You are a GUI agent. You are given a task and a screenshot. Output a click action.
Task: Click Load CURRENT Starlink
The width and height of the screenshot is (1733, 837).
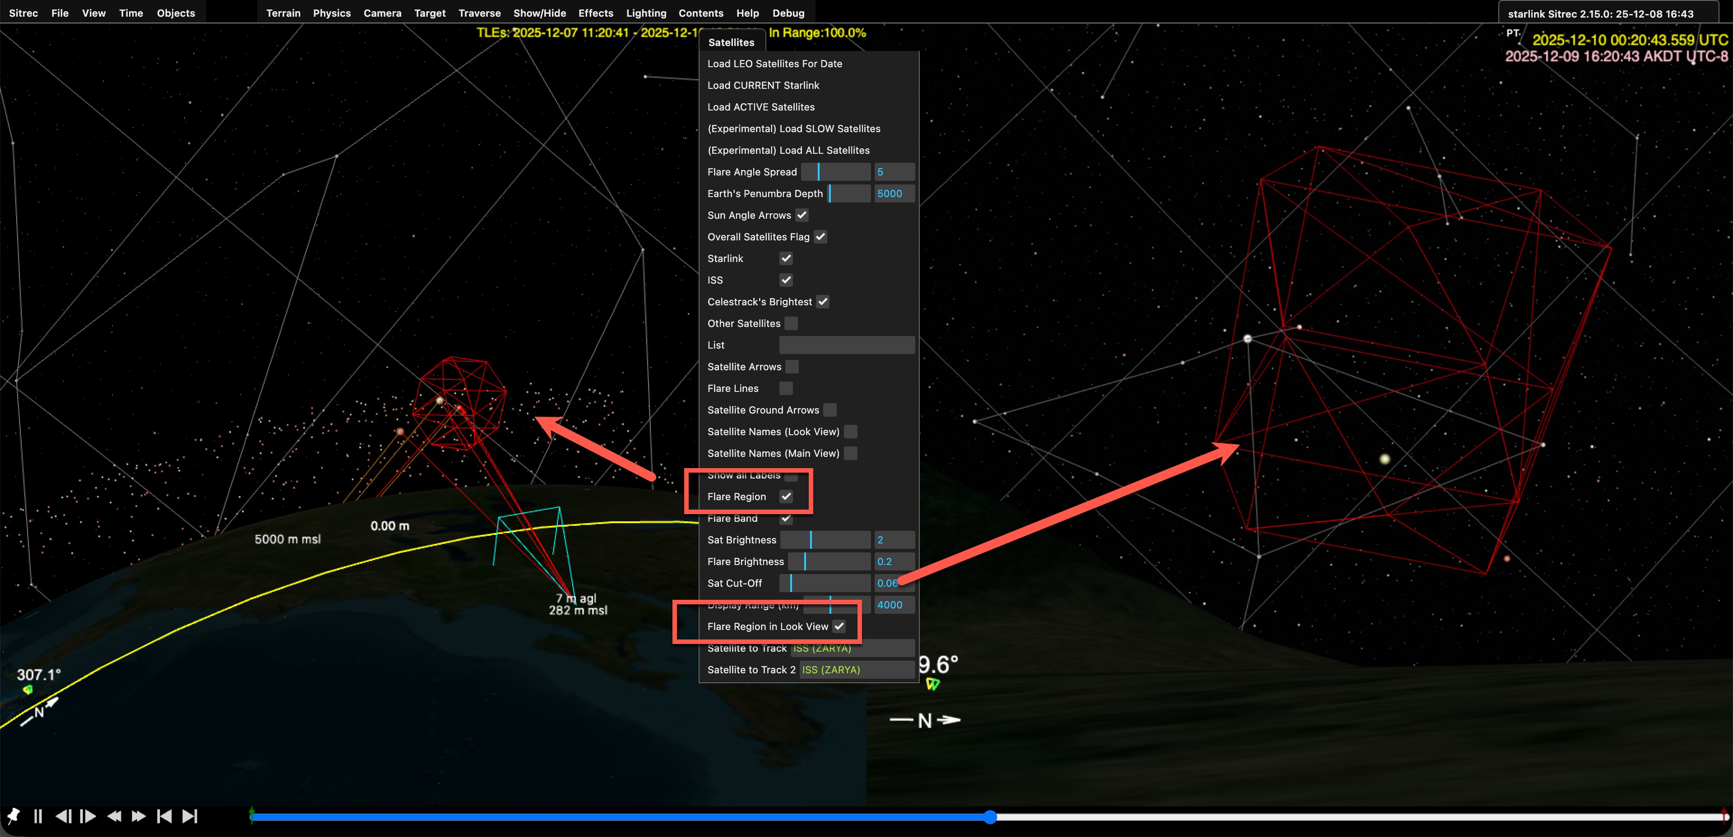click(x=763, y=85)
